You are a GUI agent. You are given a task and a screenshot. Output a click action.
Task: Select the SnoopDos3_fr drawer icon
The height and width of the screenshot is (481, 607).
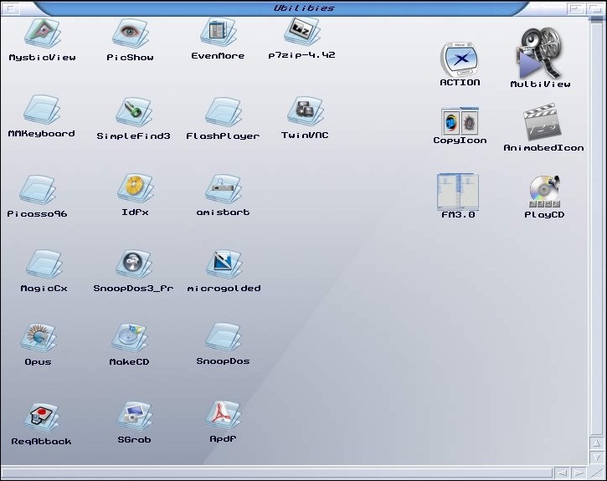point(134,264)
